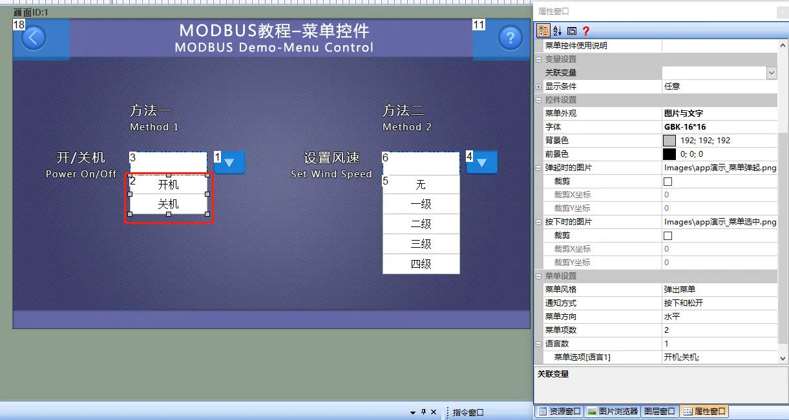Image resolution: width=789 pixels, height=420 pixels.
Task: Collapse the 控件设置 section
Action: tap(539, 100)
